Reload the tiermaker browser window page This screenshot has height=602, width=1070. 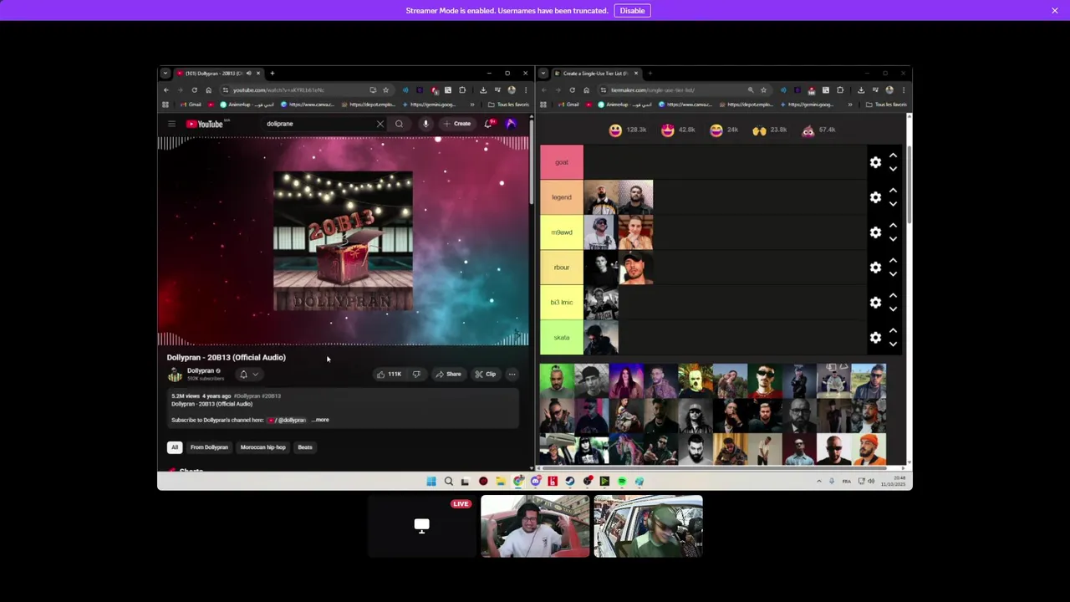[x=572, y=89]
